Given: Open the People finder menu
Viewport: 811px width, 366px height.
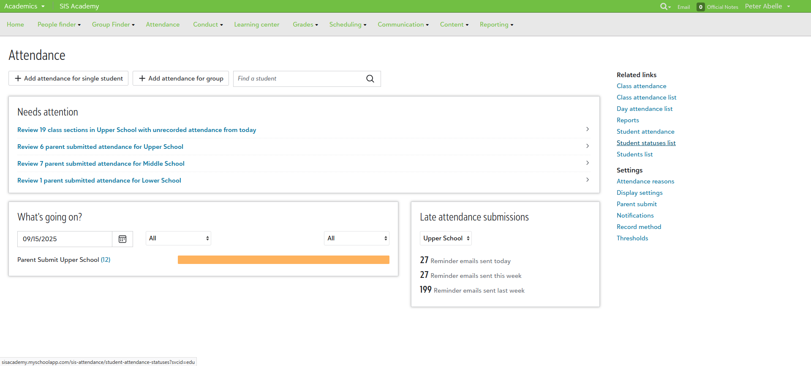Looking at the screenshot, I should click(59, 24).
